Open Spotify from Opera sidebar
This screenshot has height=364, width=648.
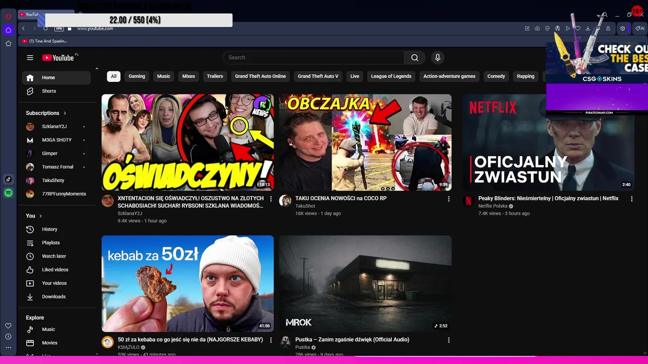8,193
